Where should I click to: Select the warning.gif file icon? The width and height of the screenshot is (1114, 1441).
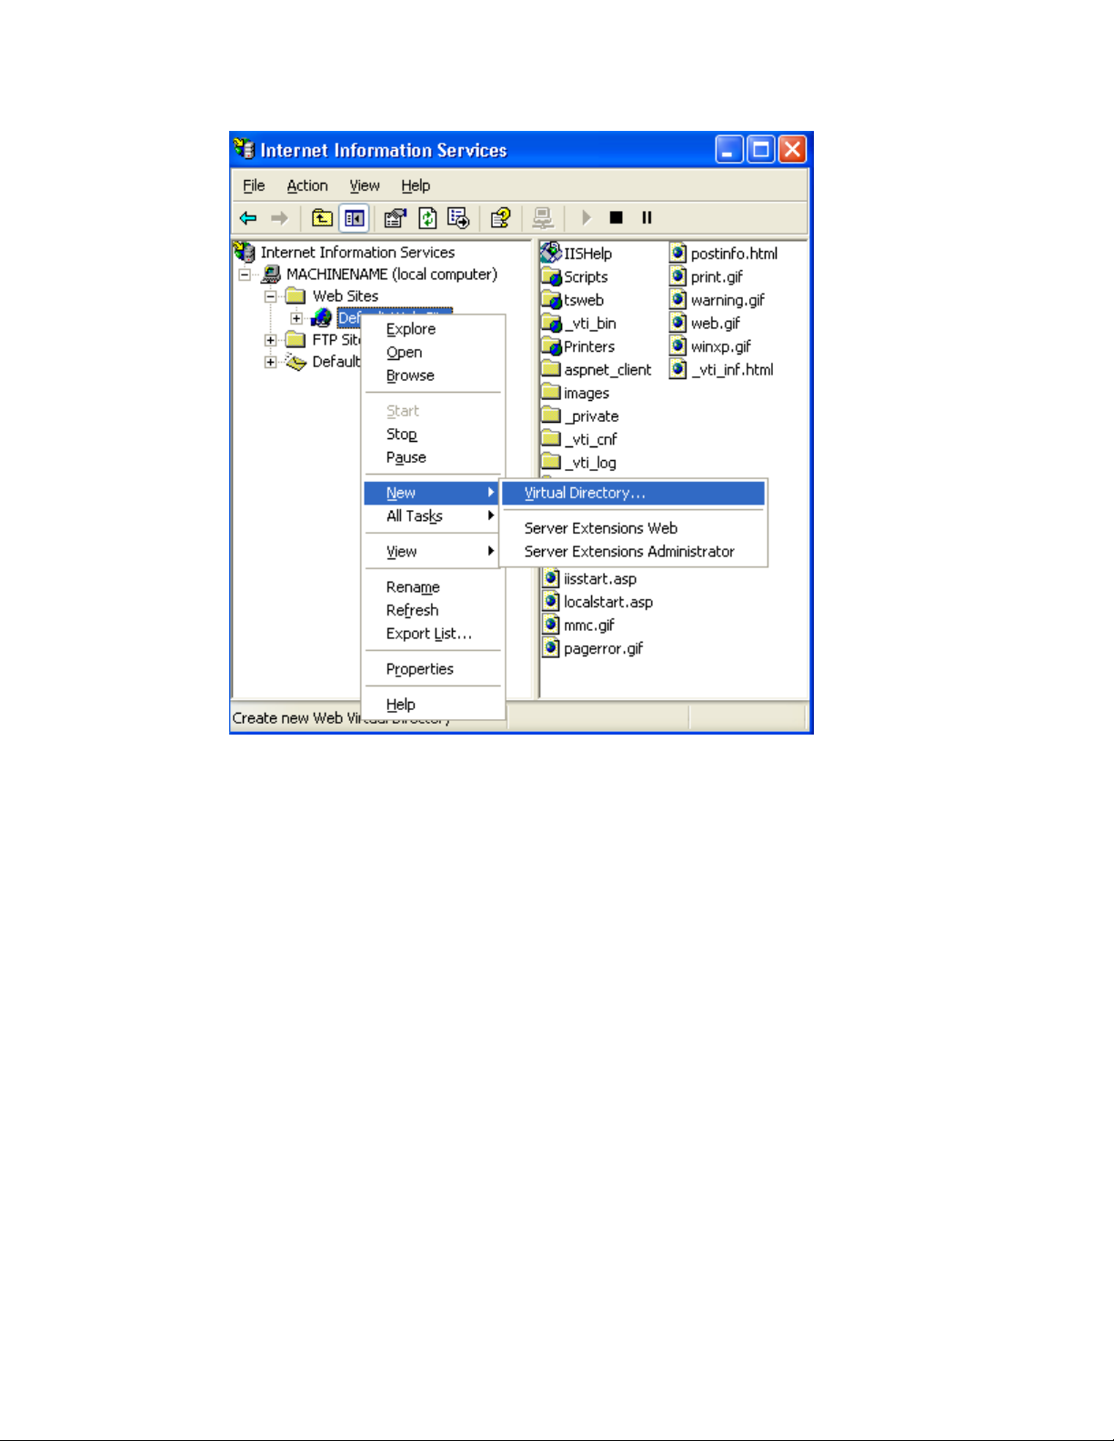677,299
